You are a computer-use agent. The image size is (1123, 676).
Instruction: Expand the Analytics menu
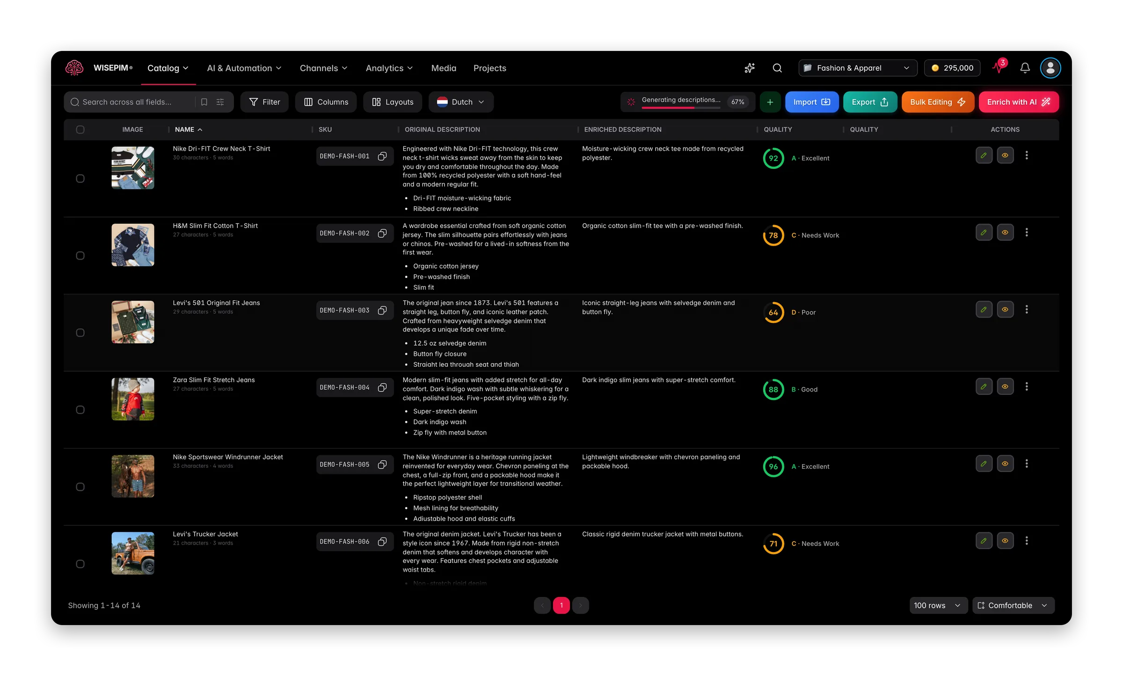[389, 68]
